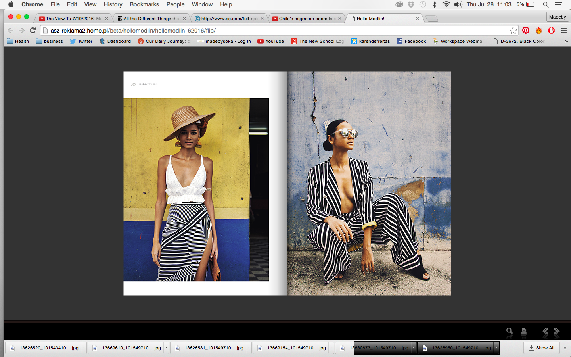Open dropdown for 13626520_101543410 download
This screenshot has height=357, width=571.
pos(84,347)
